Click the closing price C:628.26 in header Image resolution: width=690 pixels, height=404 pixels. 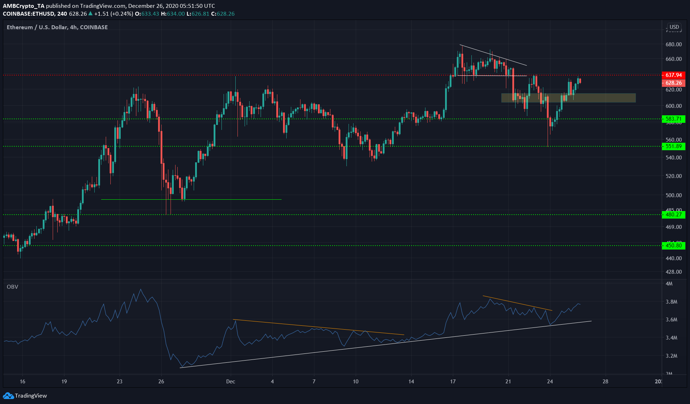click(223, 14)
